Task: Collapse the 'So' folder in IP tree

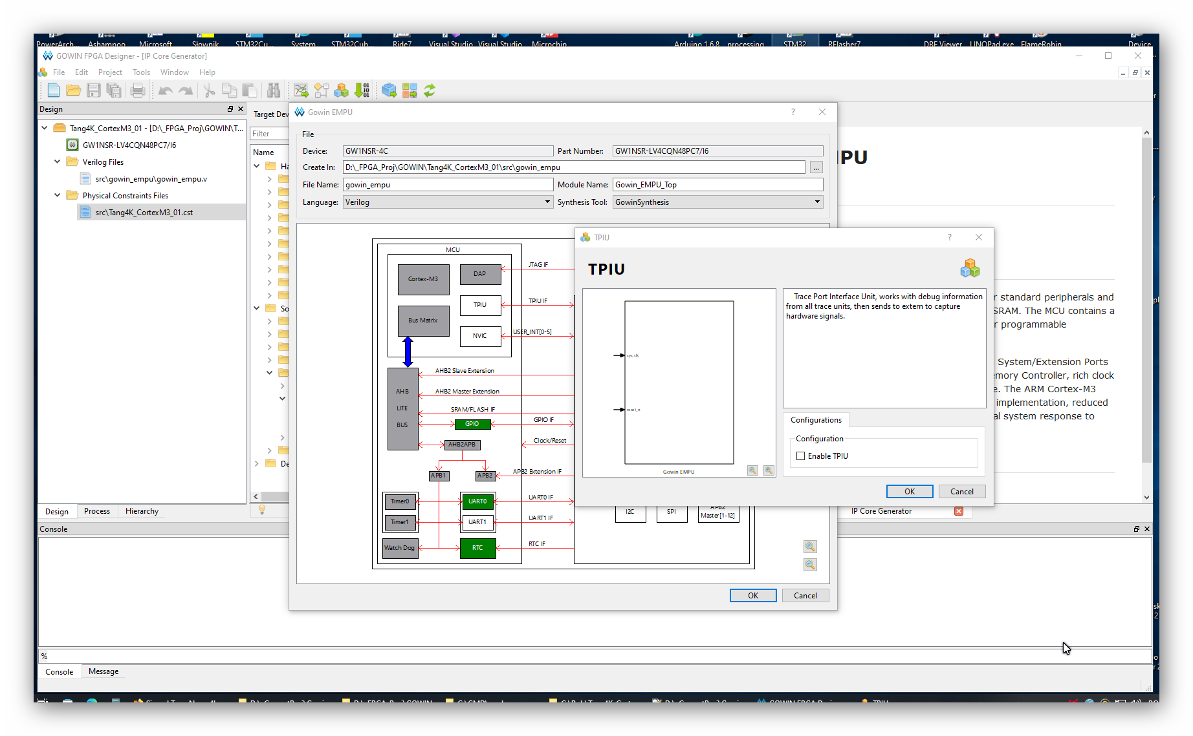Action: point(257,308)
